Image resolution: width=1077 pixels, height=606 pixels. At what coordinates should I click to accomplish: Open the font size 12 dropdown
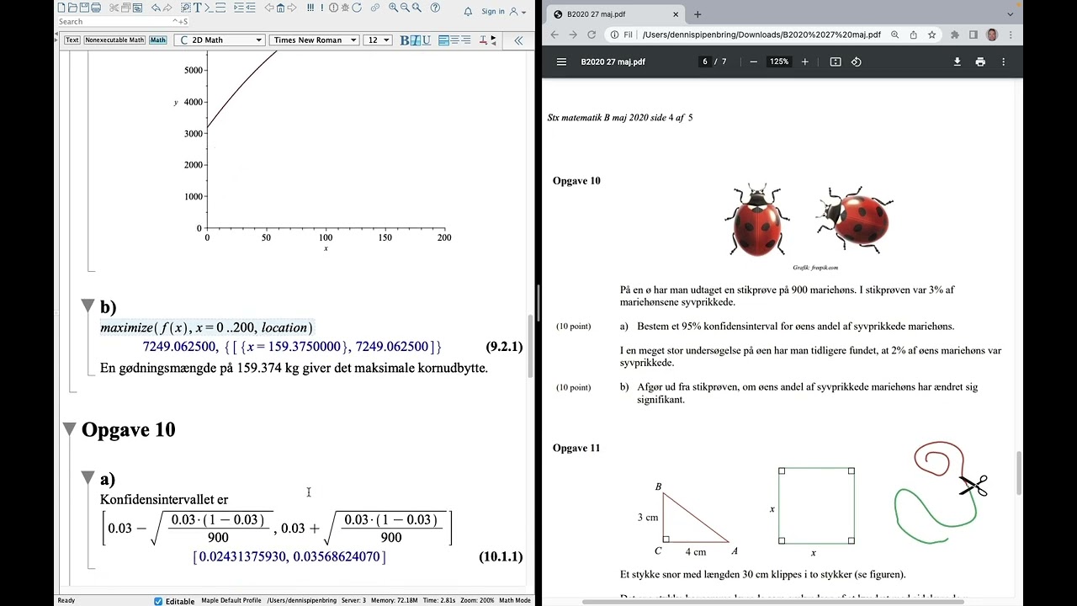click(378, 40)
